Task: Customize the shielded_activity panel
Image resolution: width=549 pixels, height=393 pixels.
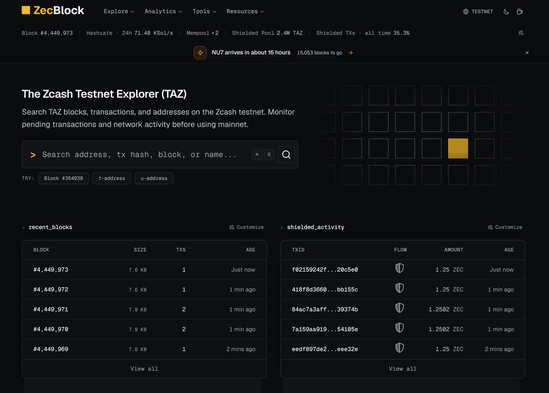Action: click(505, 227)
